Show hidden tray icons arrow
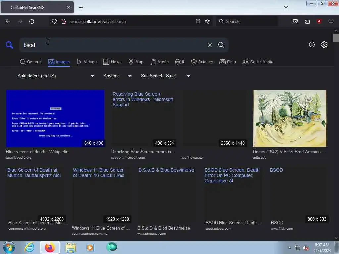The image size is (339, 254). click(x=289, y=248)
